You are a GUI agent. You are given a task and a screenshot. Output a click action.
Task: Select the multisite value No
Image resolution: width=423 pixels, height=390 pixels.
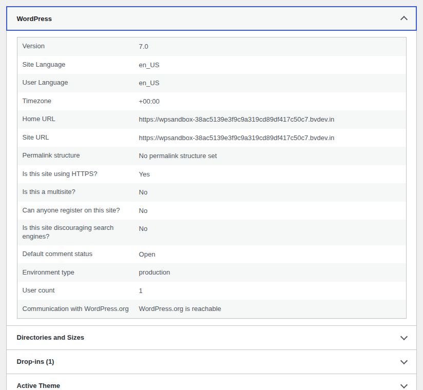(143, 192)
